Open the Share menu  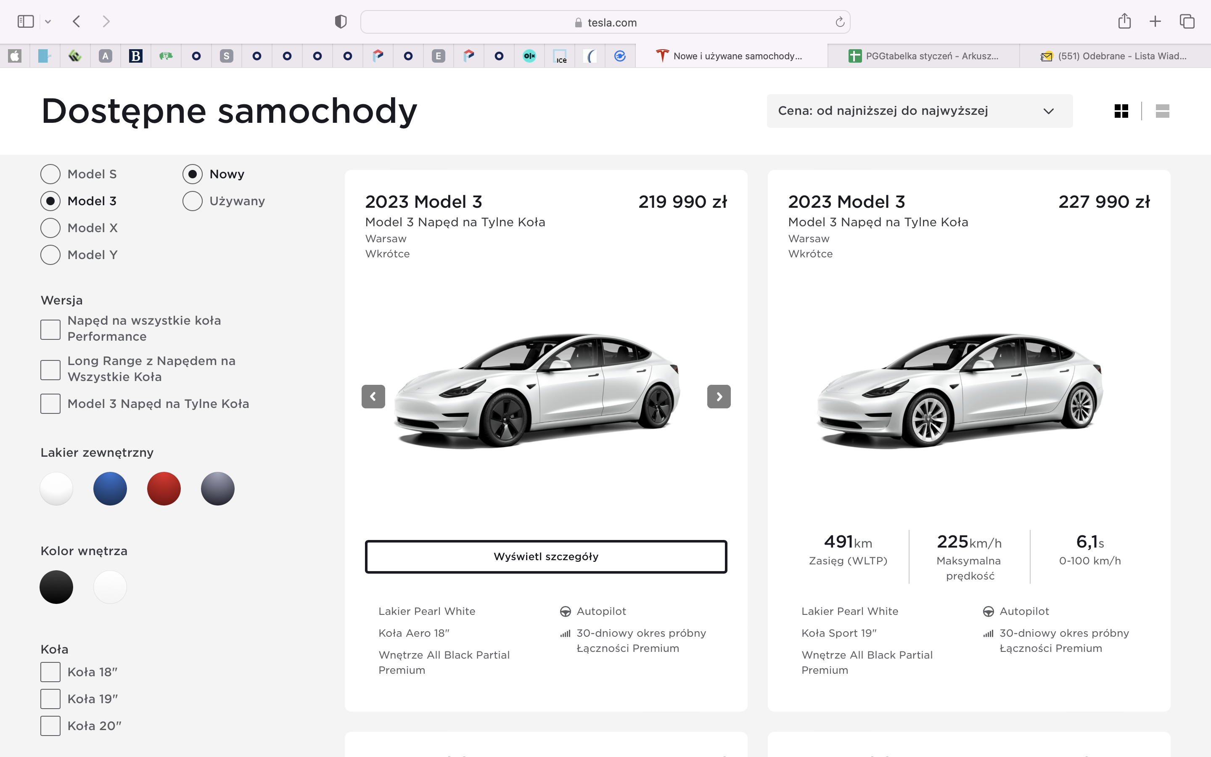click(1124, 21)
